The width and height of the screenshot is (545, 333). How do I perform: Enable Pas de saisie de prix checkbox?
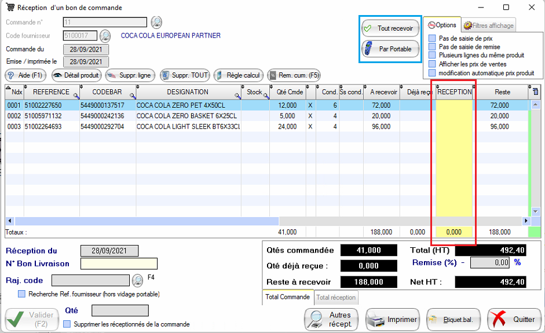coord(432,38)
